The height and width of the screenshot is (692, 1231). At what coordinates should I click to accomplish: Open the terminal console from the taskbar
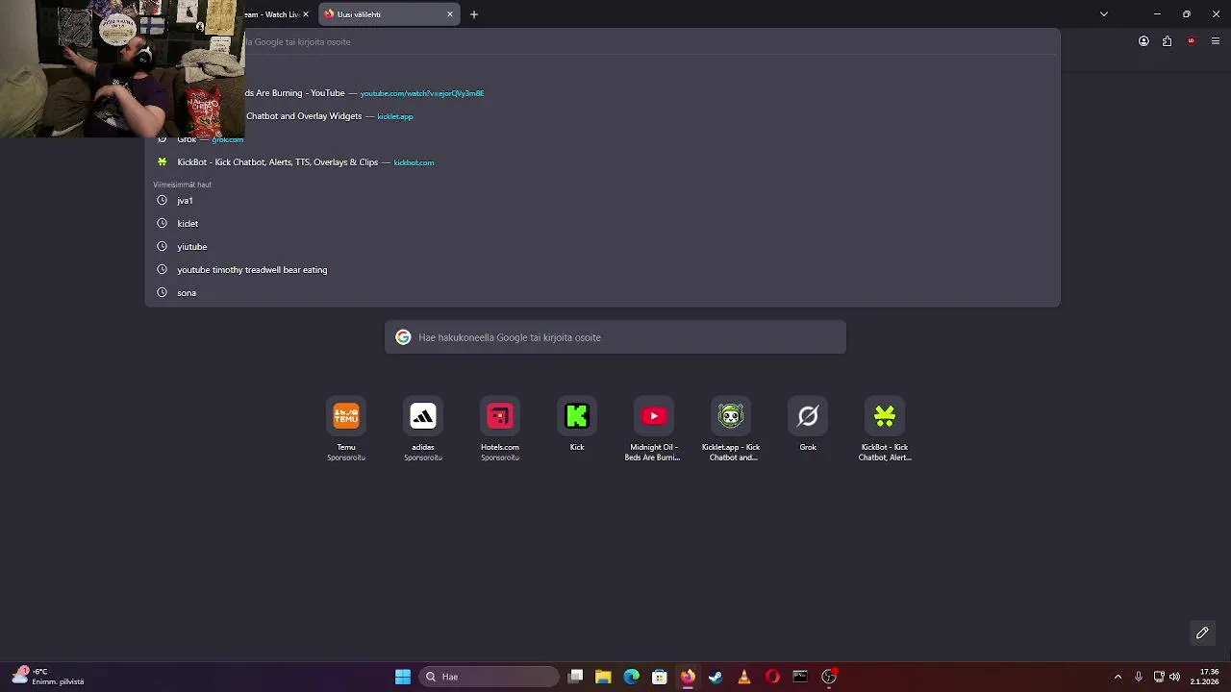(x=800, y=677)
